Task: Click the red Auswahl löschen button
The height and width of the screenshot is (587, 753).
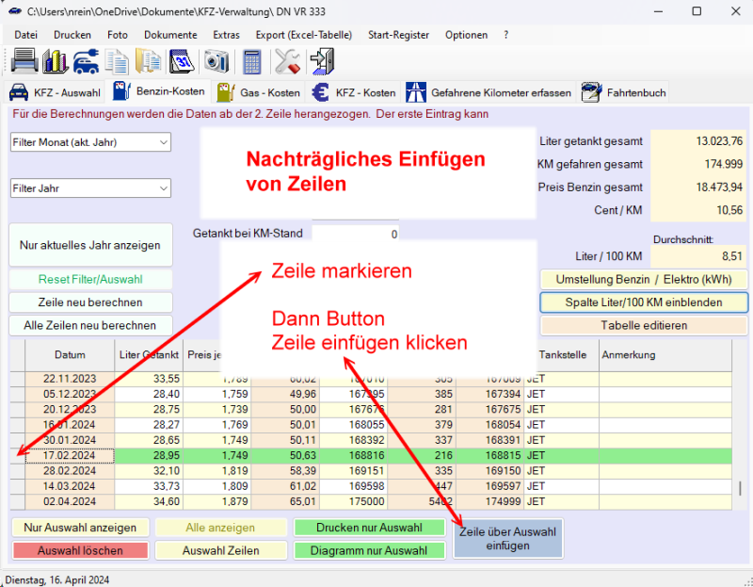Action: [x=80, y=550]
